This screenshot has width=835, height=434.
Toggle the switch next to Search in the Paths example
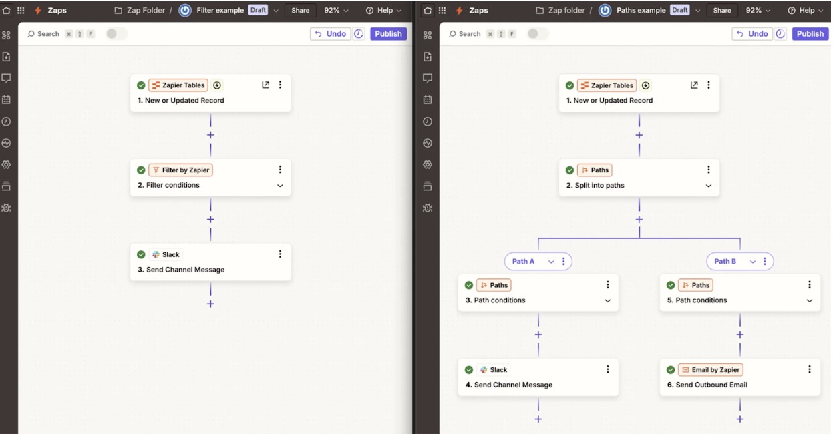click(537, 34)
